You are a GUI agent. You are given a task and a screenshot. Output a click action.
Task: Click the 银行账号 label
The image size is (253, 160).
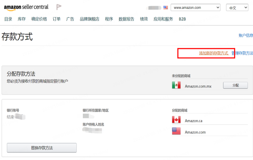click(x=13, y=110)
